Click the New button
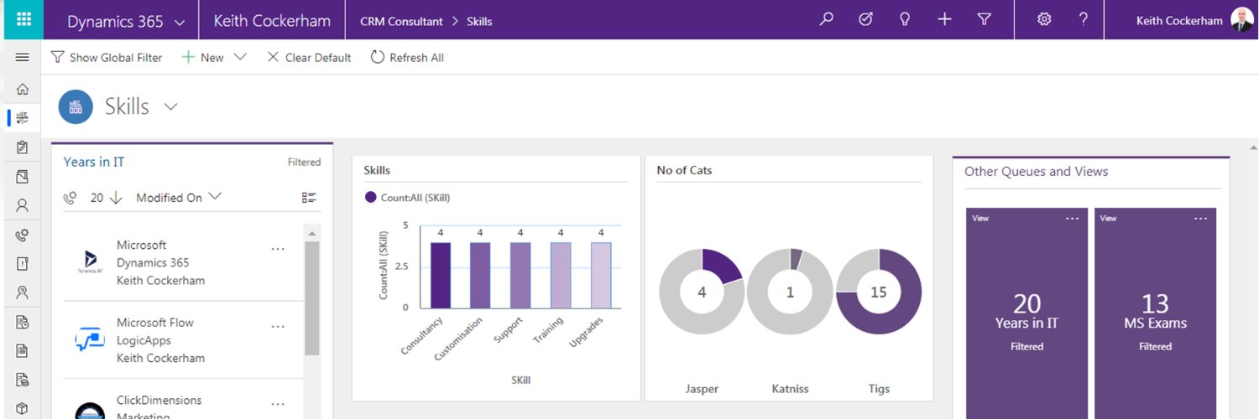Screen dimensions: 1259x419 [x=203, y=58]
